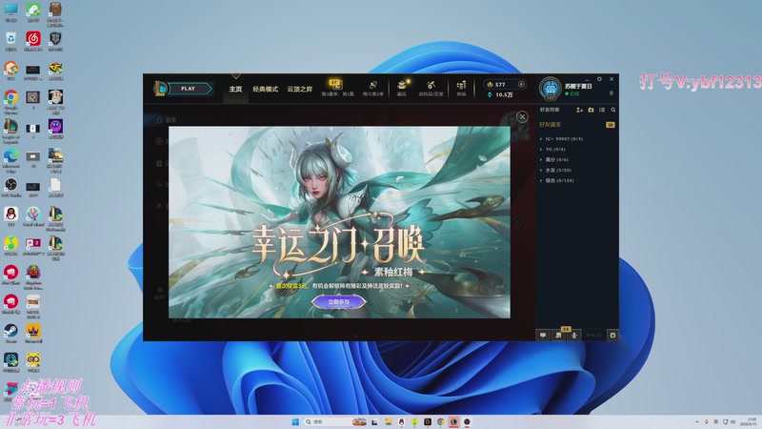Click the bug report icon bottom right
The height and width of the screenshot is (429, 762).
pos(612,336)
